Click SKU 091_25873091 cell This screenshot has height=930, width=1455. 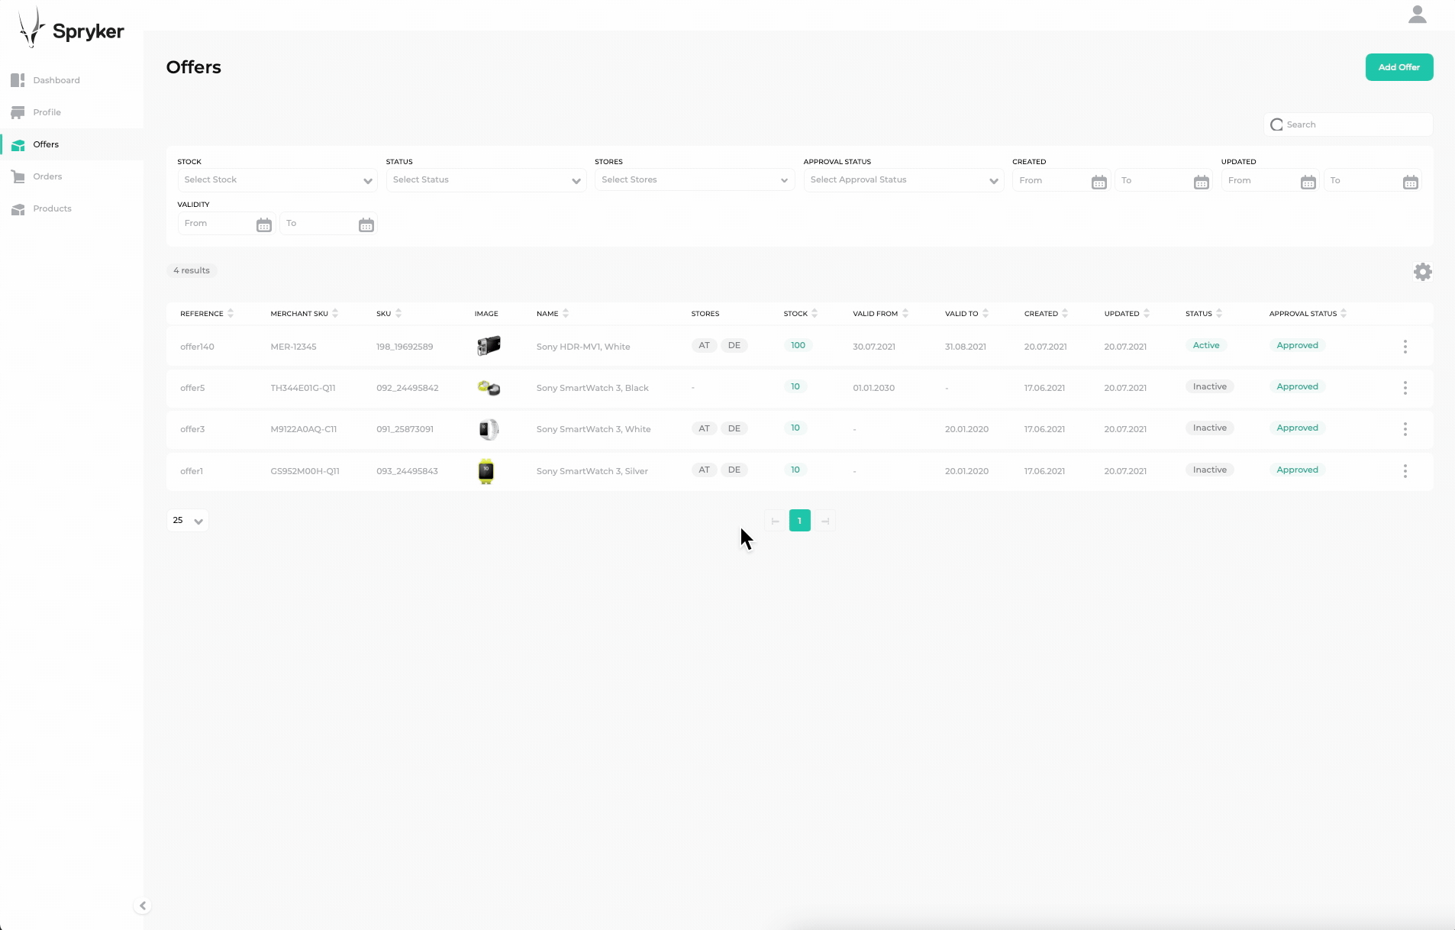pyautogui.click(x=405, y=429)
